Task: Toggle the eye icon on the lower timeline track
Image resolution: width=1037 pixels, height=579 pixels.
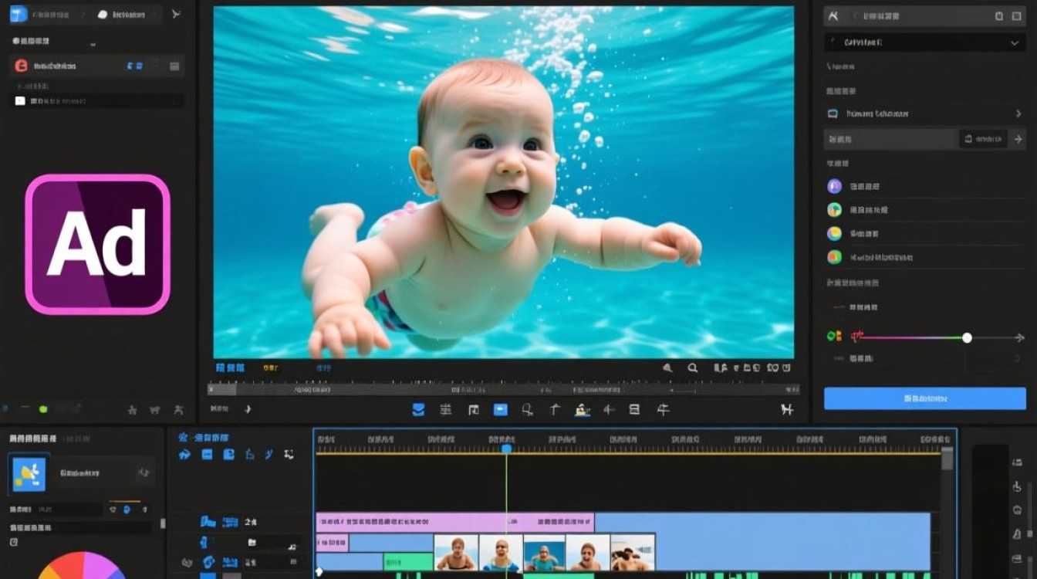Action: click(187, 562)
